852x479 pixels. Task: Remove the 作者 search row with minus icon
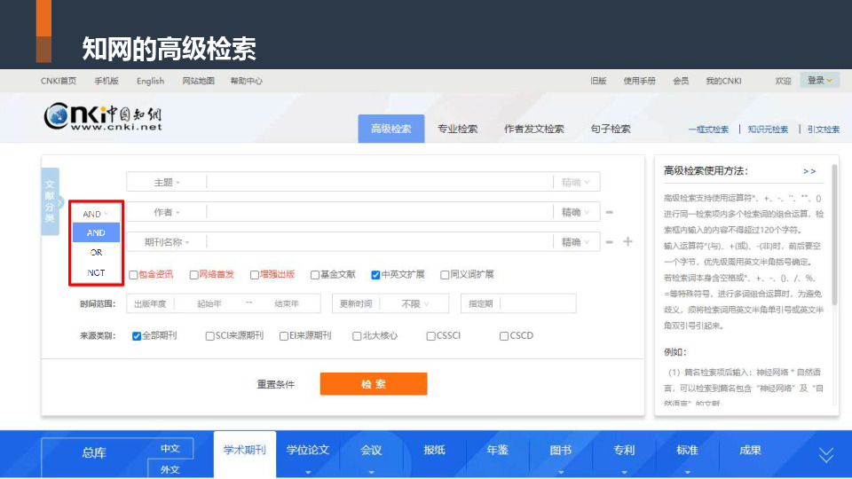pyautogui.click(x=609, y=212)
